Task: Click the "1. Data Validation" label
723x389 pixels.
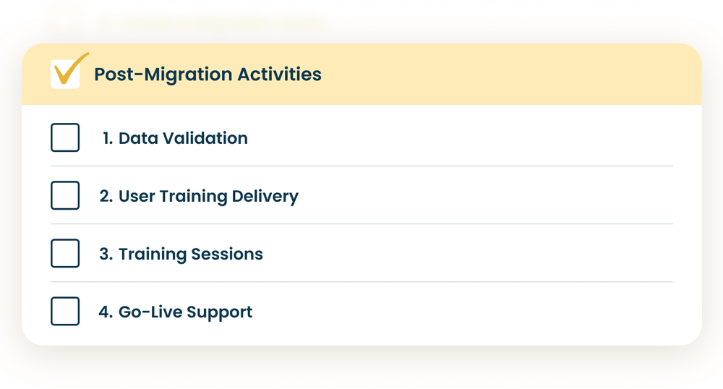Action: pyautogui.click(x=175, y=138)
